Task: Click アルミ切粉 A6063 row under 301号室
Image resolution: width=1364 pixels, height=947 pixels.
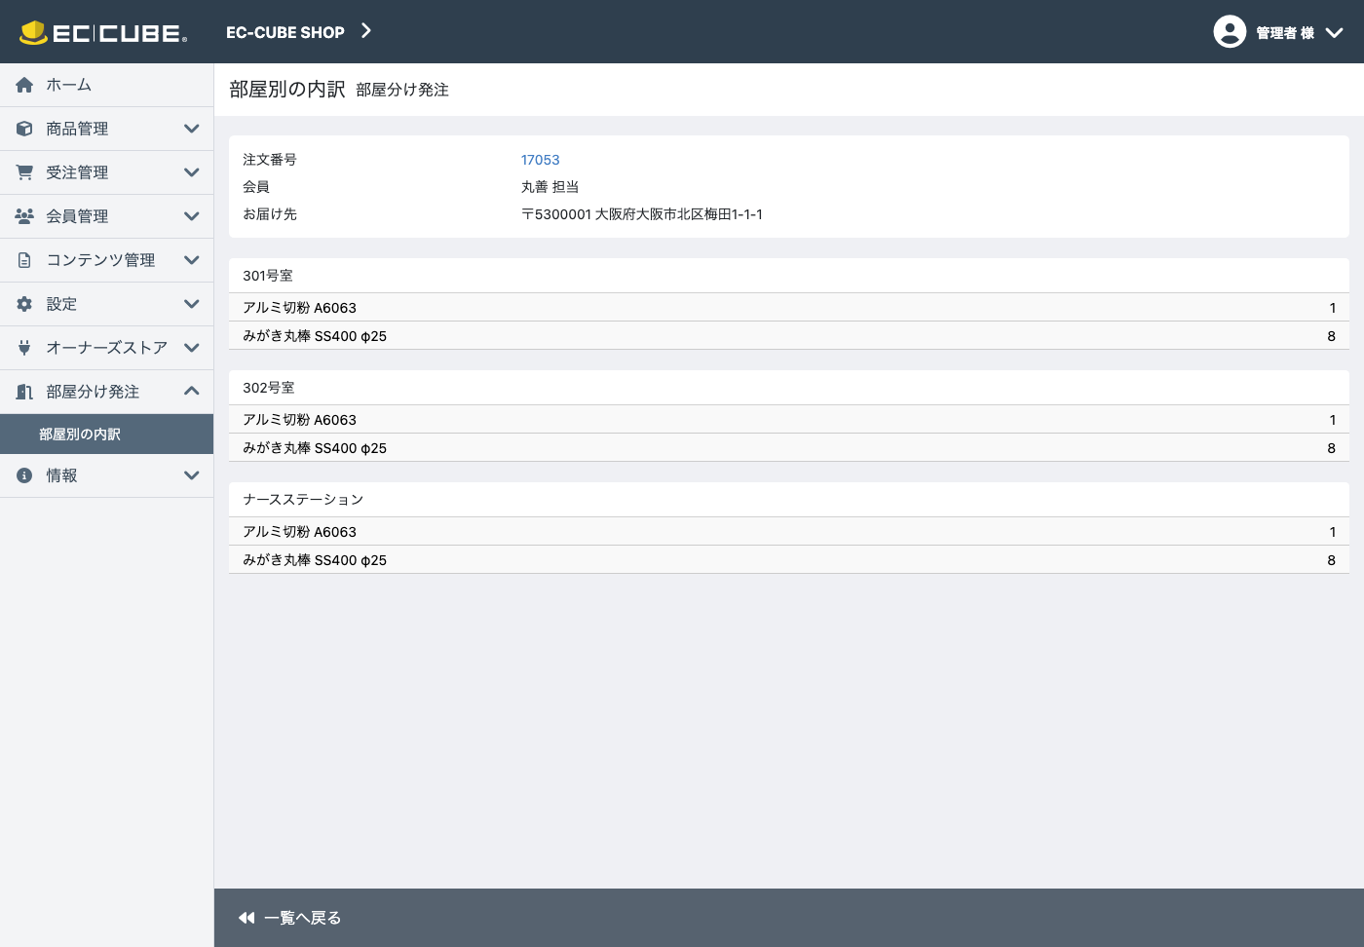Action: pyautogui.click(x=789, y=308)
